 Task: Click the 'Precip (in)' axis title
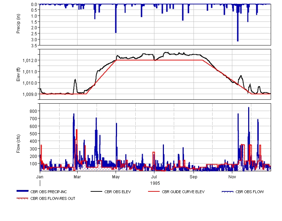coord(18,24)
